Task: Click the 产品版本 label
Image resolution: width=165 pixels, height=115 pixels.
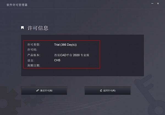Action: (x=34, y=55)
